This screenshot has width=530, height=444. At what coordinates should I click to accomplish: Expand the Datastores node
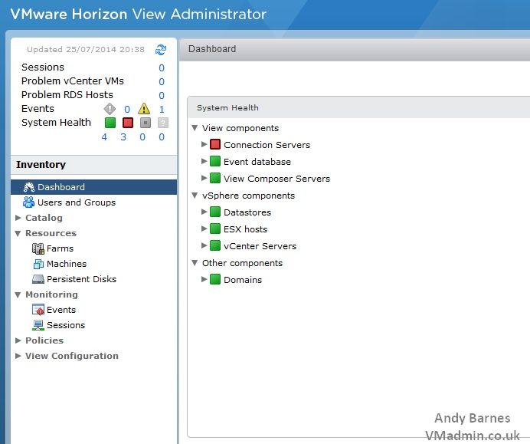click(204, 212)
